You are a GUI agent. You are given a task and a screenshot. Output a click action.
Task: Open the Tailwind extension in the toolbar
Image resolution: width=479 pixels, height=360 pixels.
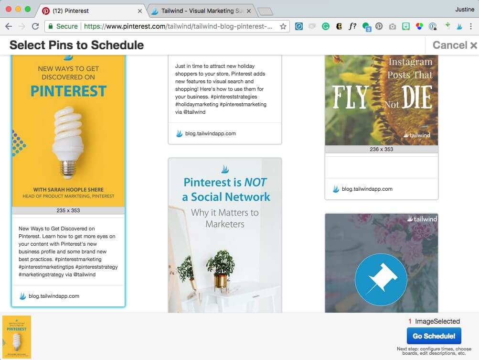pos(459,26)
